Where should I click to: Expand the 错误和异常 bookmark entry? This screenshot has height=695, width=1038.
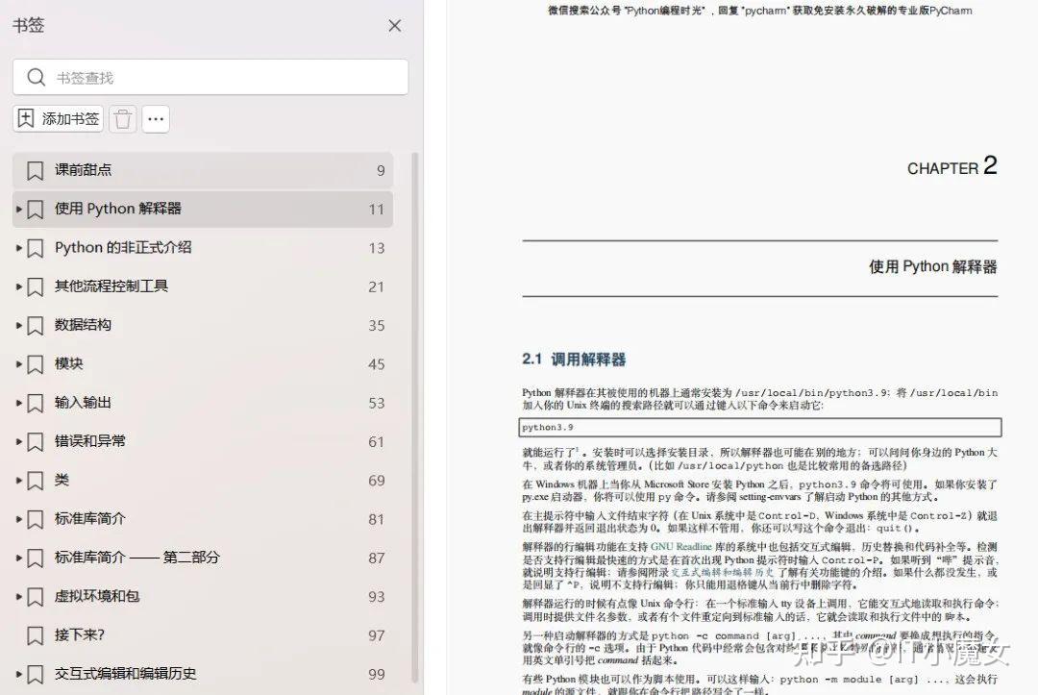coord(16,441)
